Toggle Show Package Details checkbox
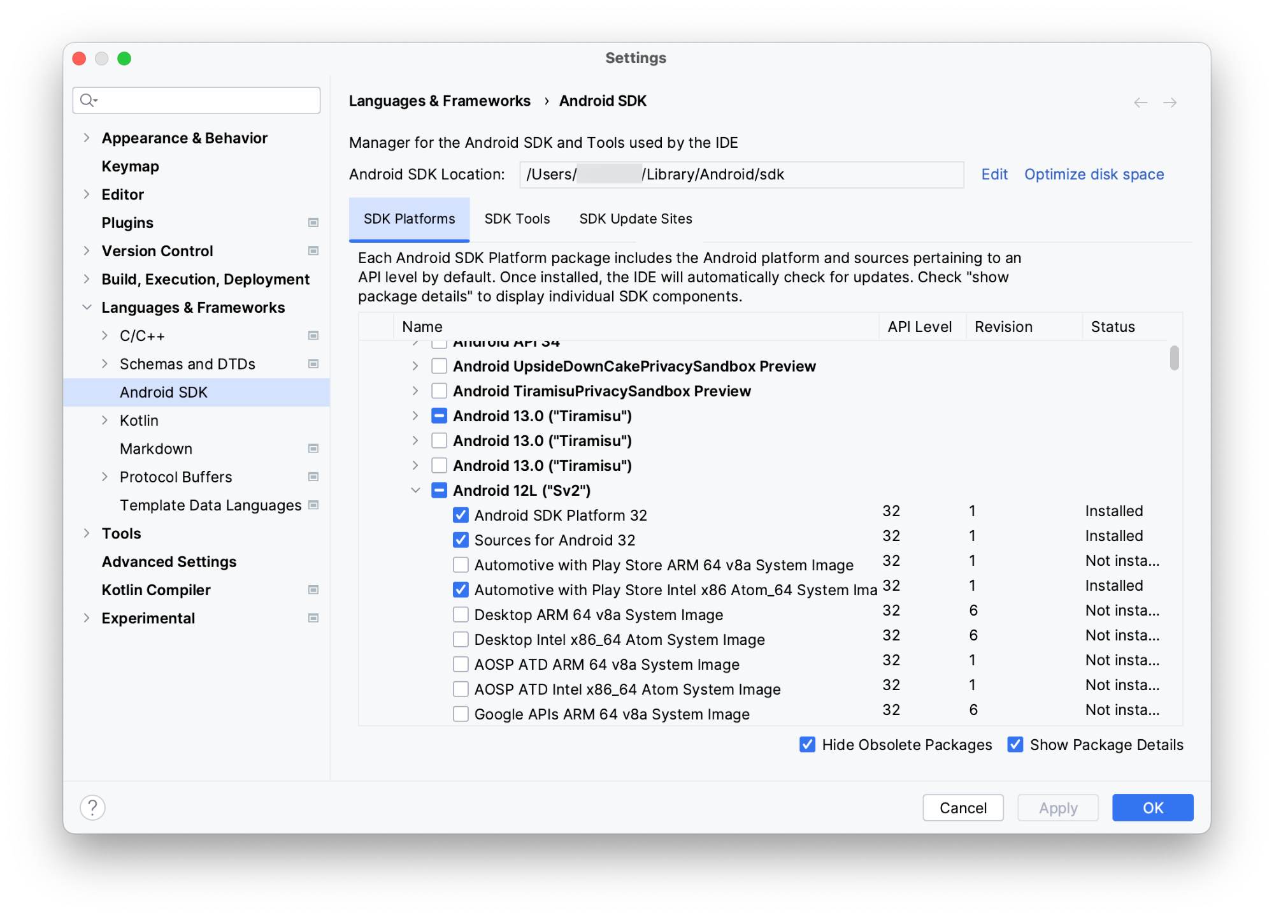This screenshot has height=917, width=1274. pyautogui.click(x=1013, y=744)
